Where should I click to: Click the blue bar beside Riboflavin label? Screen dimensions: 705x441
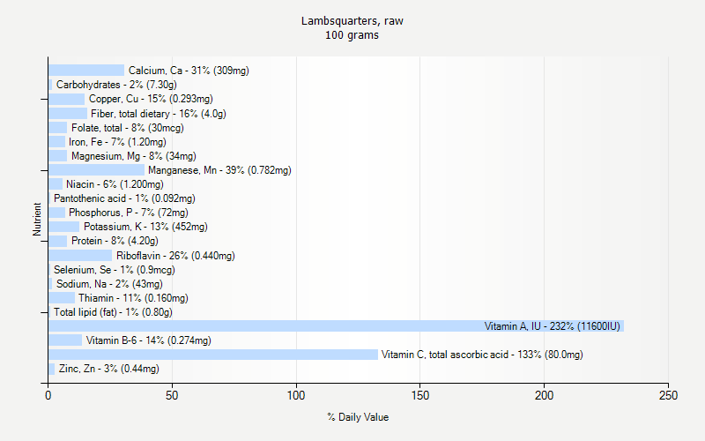[x=80, y=256]
